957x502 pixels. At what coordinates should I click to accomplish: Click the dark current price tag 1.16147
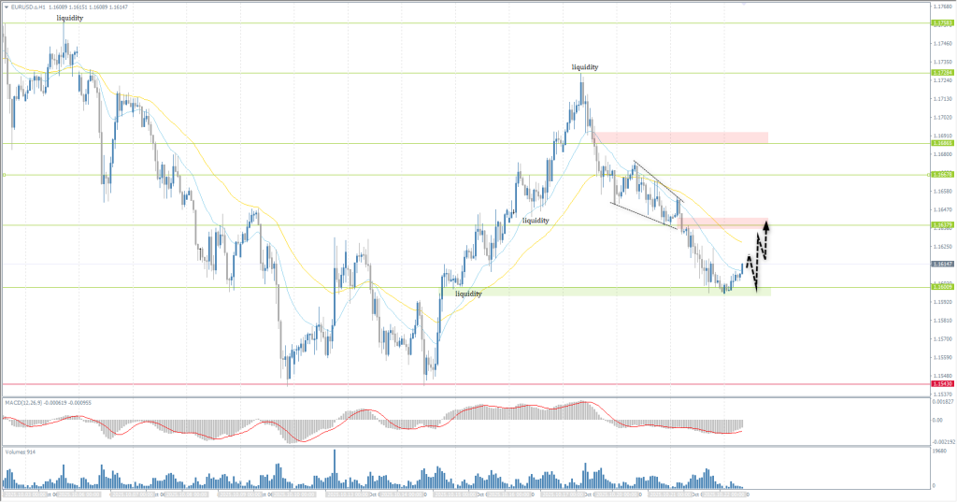pos(941,265)
